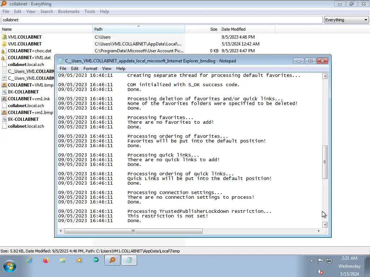Show hidden tray icons arrow
Image resolution: width=370 pixels, height=277 pixels.
click(x=311, y=261)
